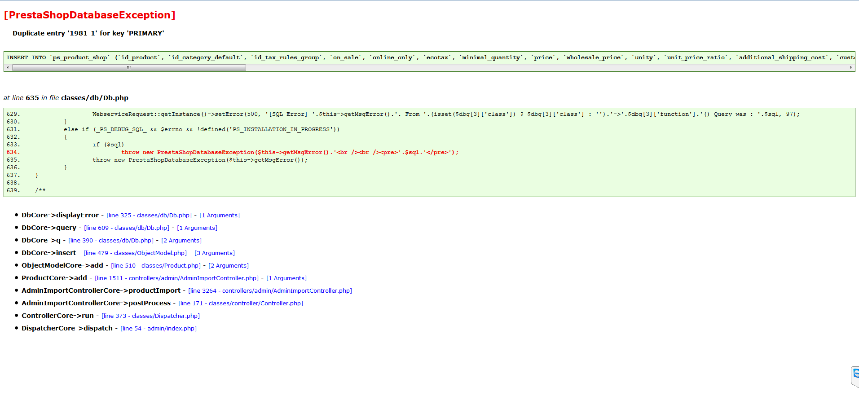
Task: Click code line 633 'if ($sql)'
Action: [108, 145]
